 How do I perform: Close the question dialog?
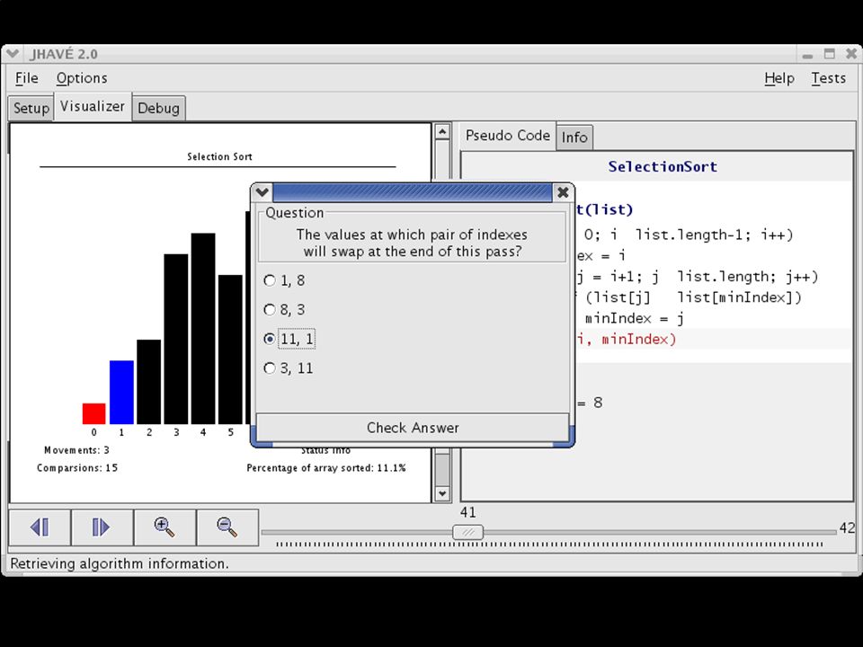coord(563,192)
